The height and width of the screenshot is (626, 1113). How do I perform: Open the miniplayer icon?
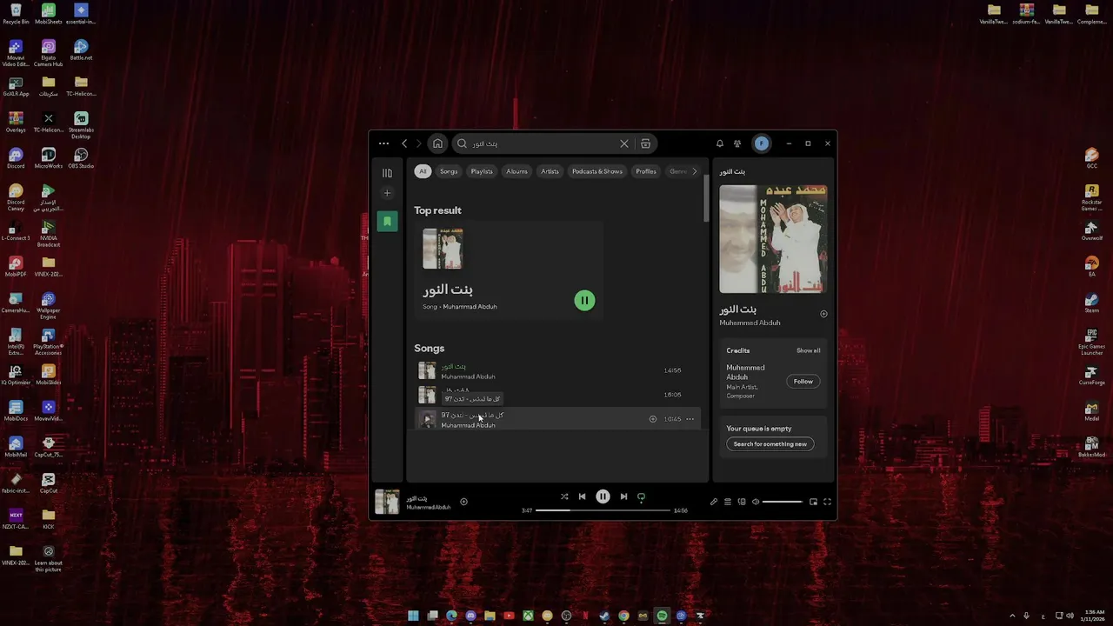tap(813, 502)
